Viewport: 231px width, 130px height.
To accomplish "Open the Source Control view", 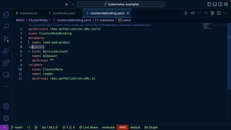I will click(x=6, y=39).
